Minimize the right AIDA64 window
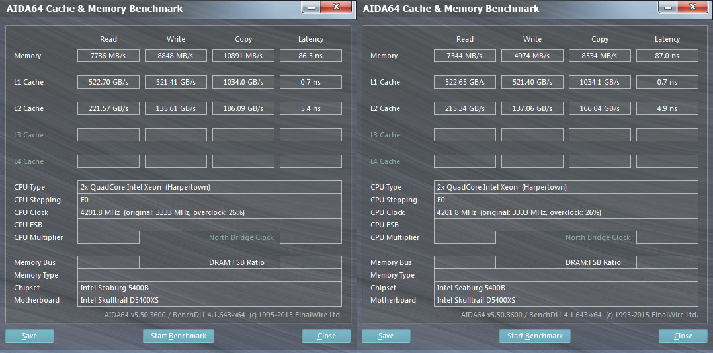This screenshot has width=713, height=353. [667, 7]
